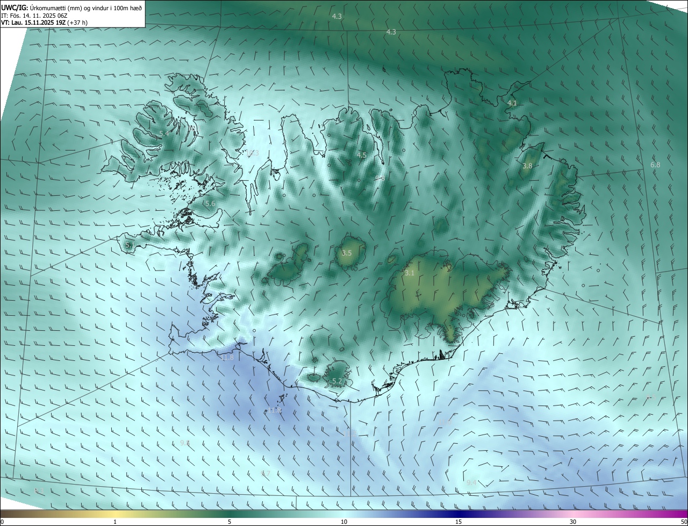Click the 5.6 value label on the map
Viewport: 688px width, 526px height.
click(x=210, y=204)
